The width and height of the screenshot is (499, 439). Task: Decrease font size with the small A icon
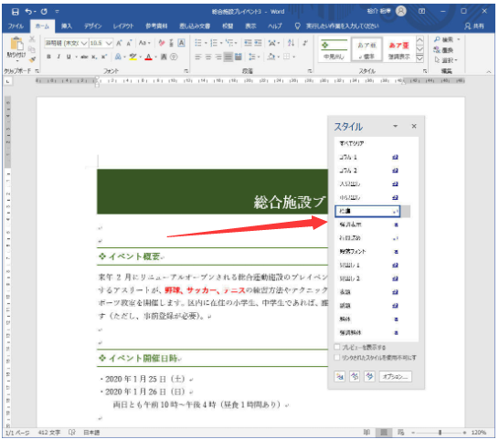129,43
